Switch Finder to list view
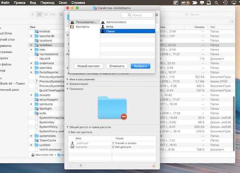Image resolution: width=240 pixels, height=173 pixels. click(40, 14)
